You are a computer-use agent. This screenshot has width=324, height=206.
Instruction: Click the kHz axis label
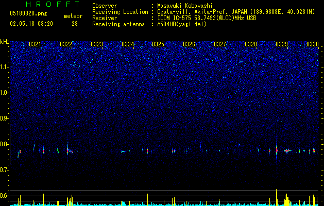coord(5,42)
